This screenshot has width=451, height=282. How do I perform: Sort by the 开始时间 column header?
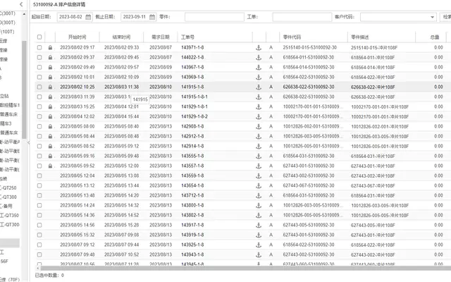click(x=77, y=37)
